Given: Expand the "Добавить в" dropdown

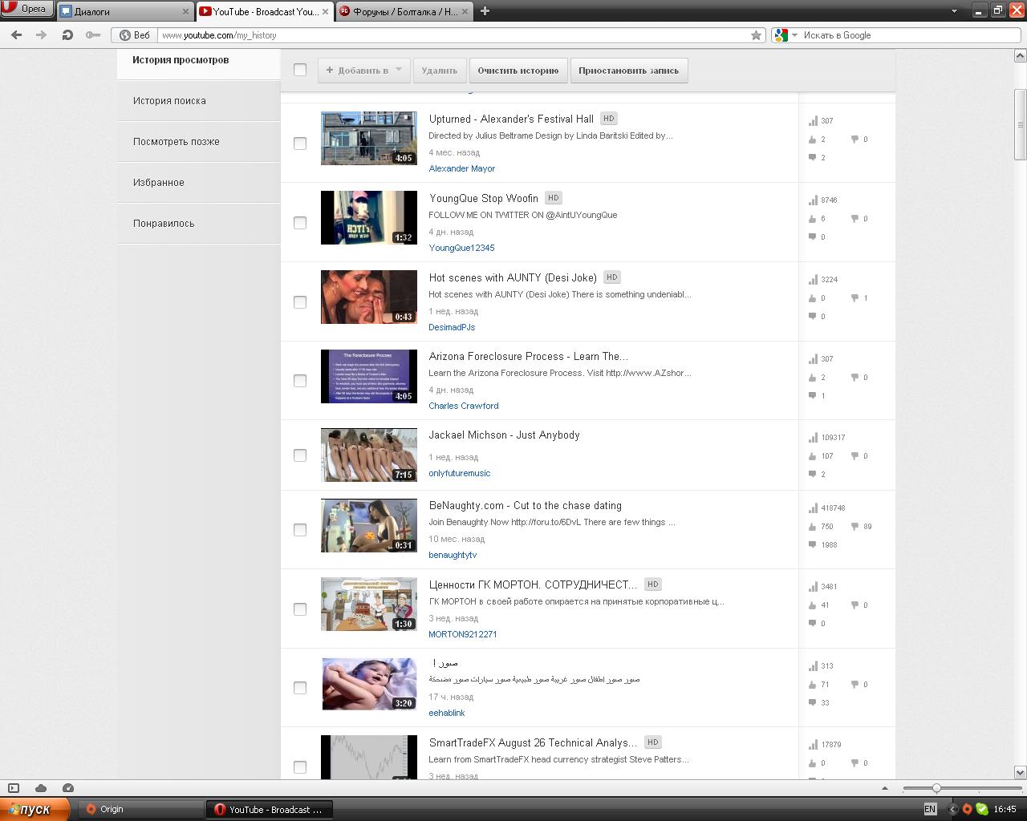Looking at the screenshot, I should 364,71.
